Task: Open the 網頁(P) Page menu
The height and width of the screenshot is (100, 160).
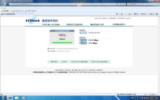Action: coord(136,14)
